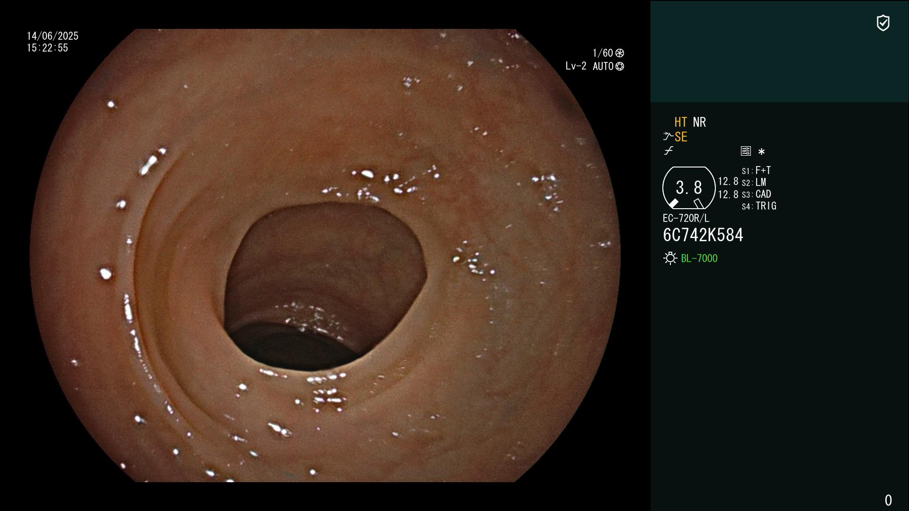The height and width of the screenshot is (511, 909).
Task: Click the green BL-7000 light source label
Action: (x=699, y=258)
